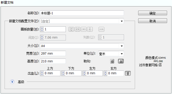Increase the 上方 top bleed stepper
Screen dimensions: 172x94
pos(42,72)
